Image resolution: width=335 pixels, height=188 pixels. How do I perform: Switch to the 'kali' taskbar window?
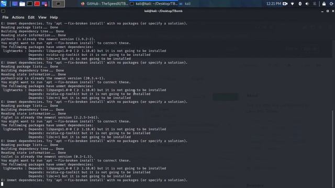coord(185,4)
